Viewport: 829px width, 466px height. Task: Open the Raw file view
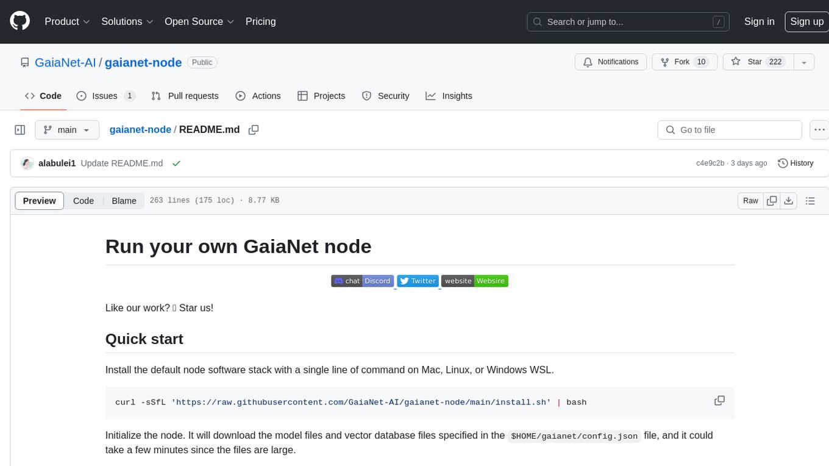750,201
